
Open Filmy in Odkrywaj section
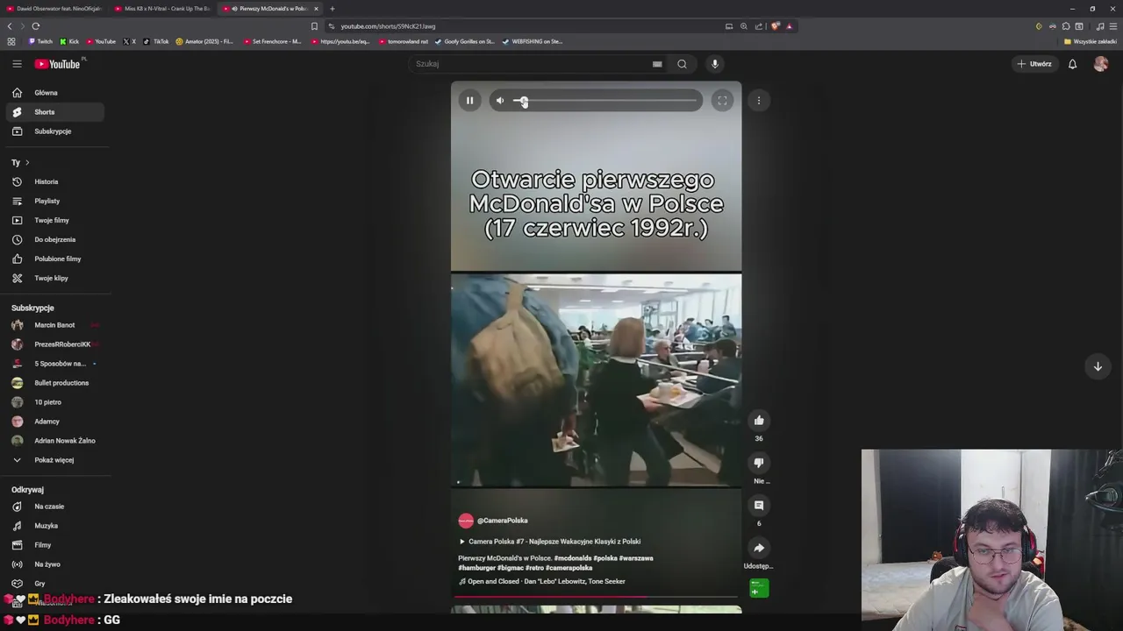(x=54, y=545)
